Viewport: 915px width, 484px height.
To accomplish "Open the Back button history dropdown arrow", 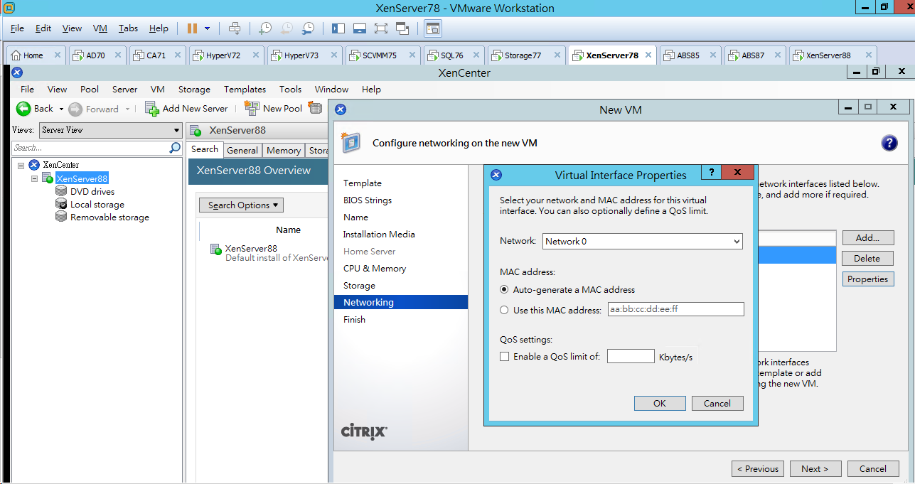I will click(61, 109).
